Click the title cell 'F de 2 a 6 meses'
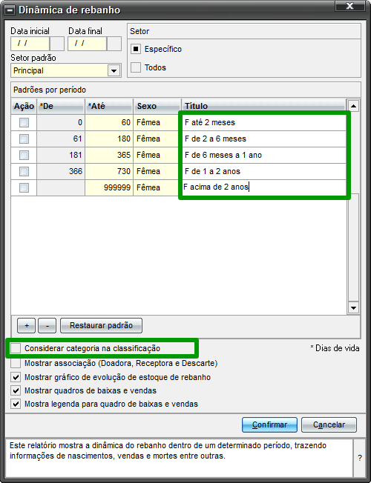The height and width of the screenshot is (483, 371). [264, 139]
